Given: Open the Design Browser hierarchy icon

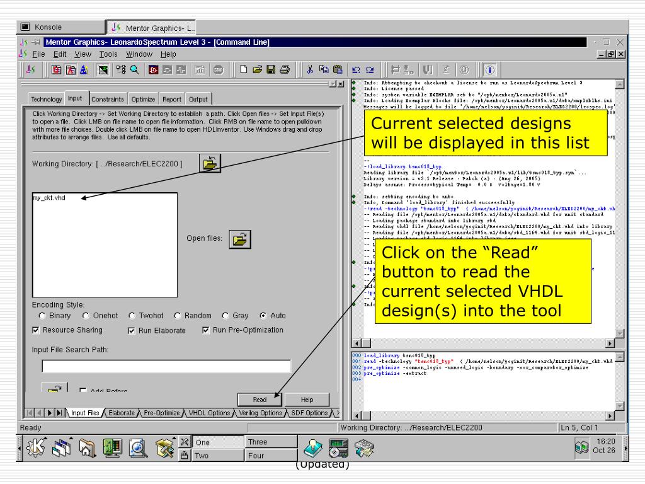Looking at the screenshot, I should [x=121, y=69].
